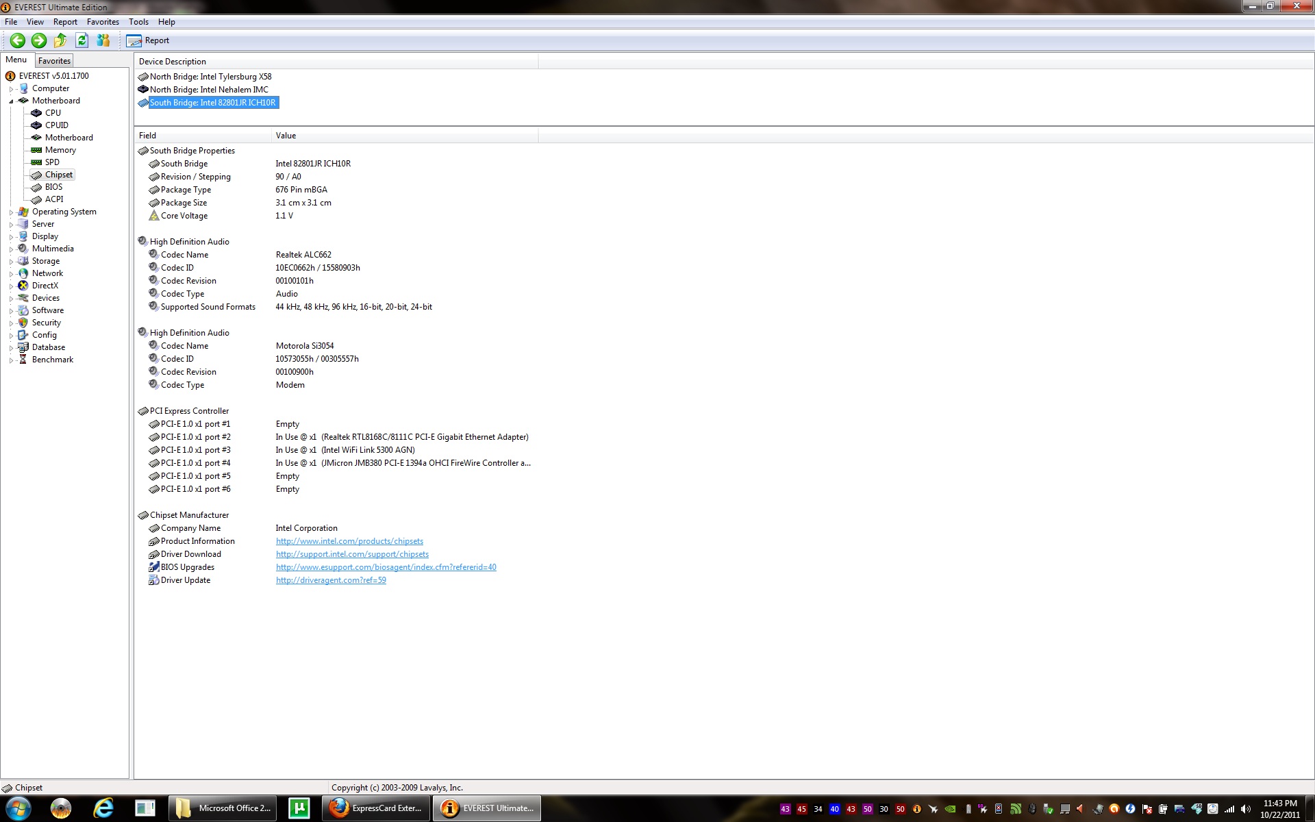Open the File menu
This screenshot has width=1315, height=822.
11,22
